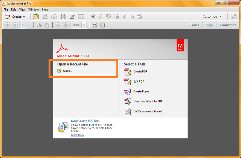Open the File menu
Screen dimensions: 241x158
pyautogui.click(x=6, y=9)
